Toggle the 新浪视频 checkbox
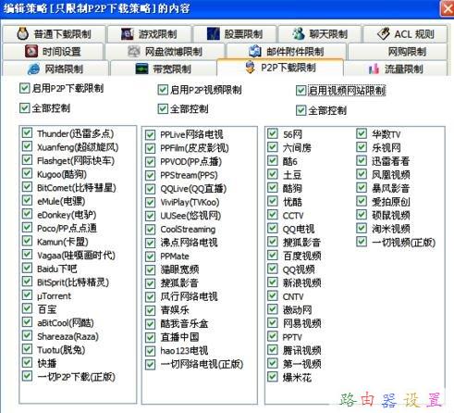 [x=273, y=282]
